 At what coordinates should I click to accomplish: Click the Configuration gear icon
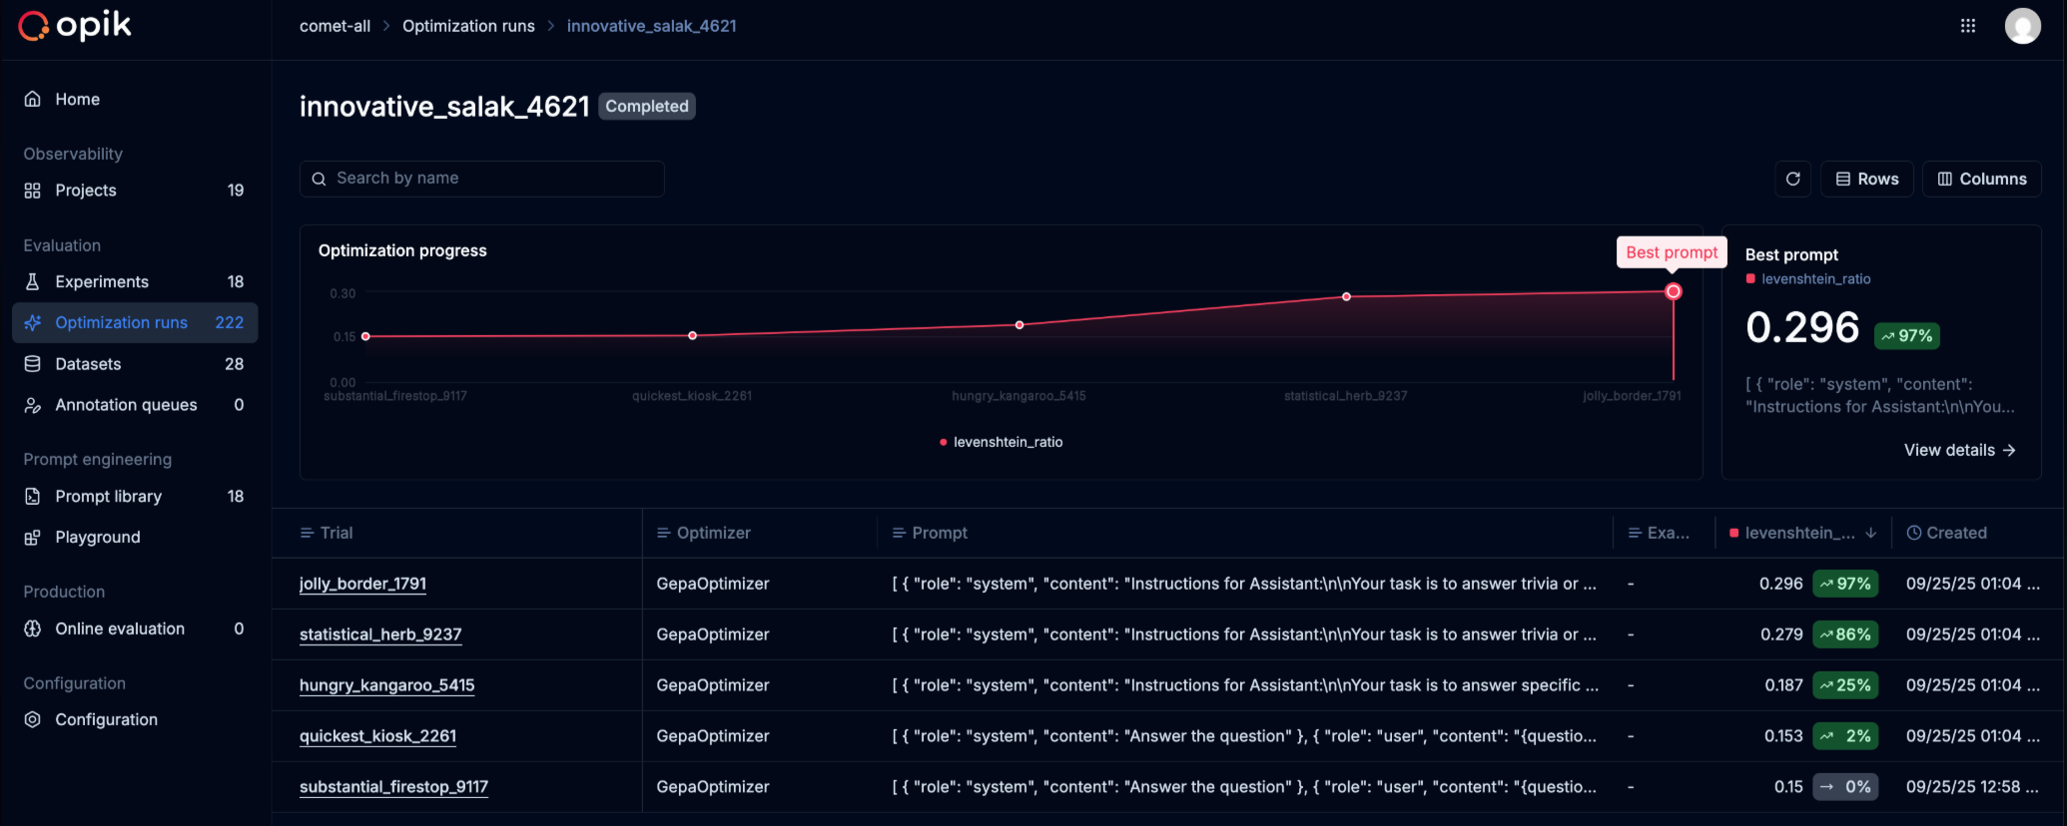(33, 719)
